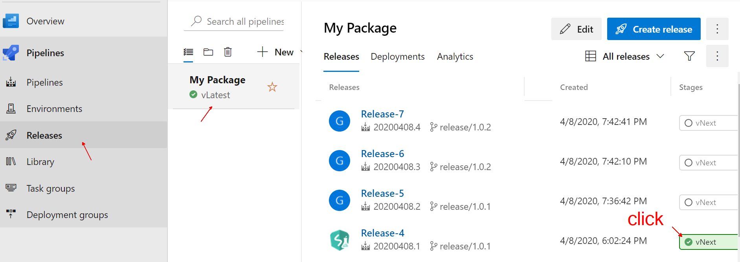The height and width of the screenshot is (262, 740).
Task: Open the Analytics tab
Action: (x=455, y=56)
